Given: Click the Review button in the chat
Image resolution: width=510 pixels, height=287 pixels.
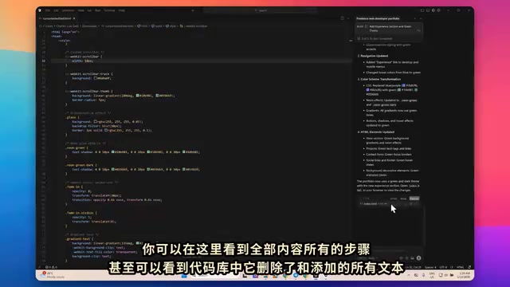Looking at the screenshot, I should point(414,199).
